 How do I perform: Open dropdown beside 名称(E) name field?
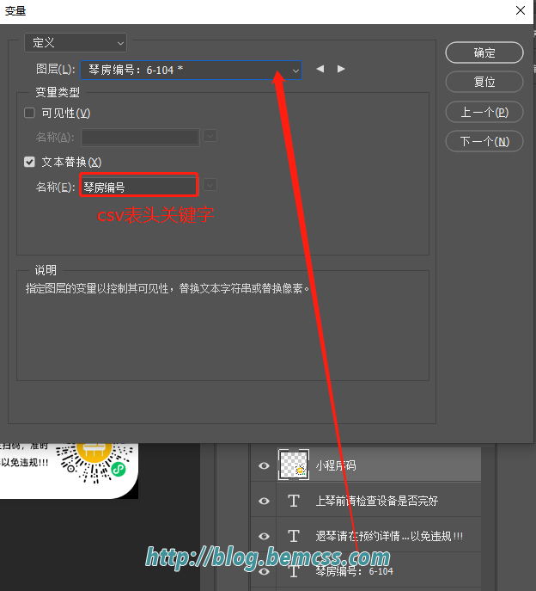210,185
